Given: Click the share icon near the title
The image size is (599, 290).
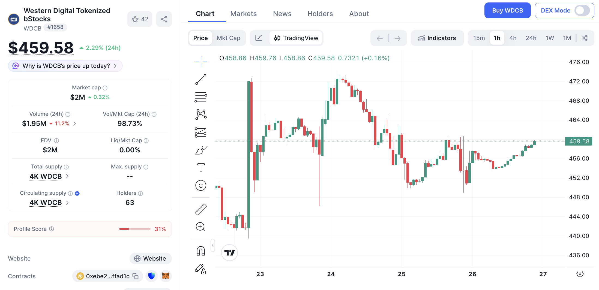Looking at the screenshot, I should click(x=164, y=19).
